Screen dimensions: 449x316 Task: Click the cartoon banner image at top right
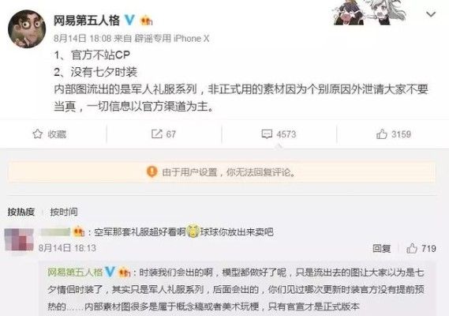369,13
